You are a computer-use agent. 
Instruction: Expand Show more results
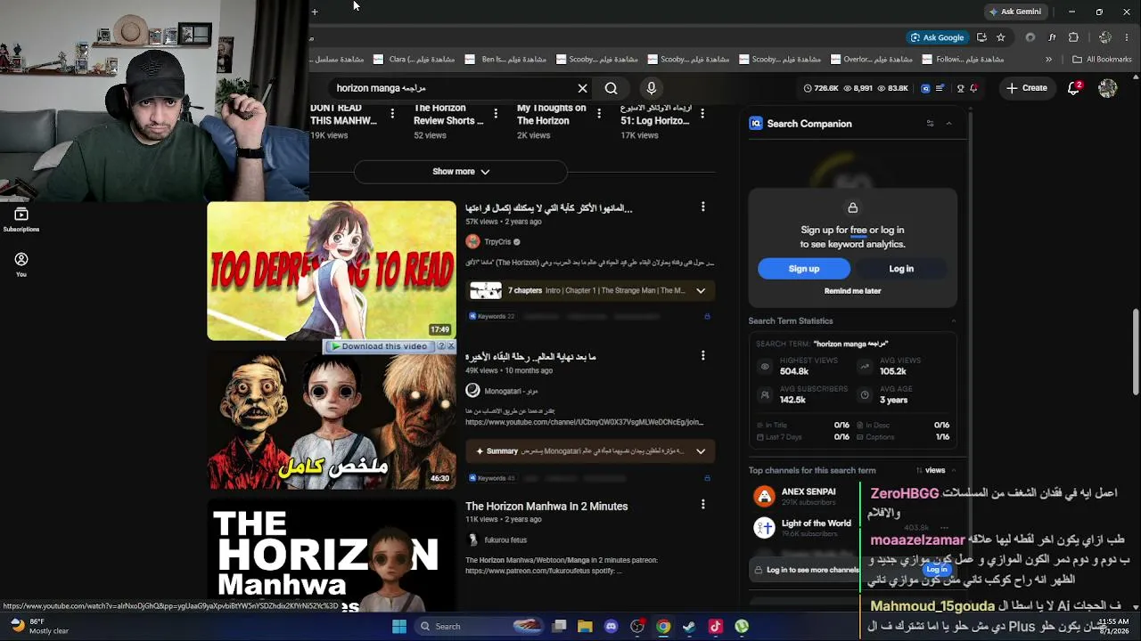click(461, 171)
